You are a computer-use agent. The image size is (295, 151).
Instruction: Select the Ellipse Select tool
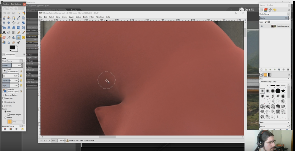pos(9,13)
